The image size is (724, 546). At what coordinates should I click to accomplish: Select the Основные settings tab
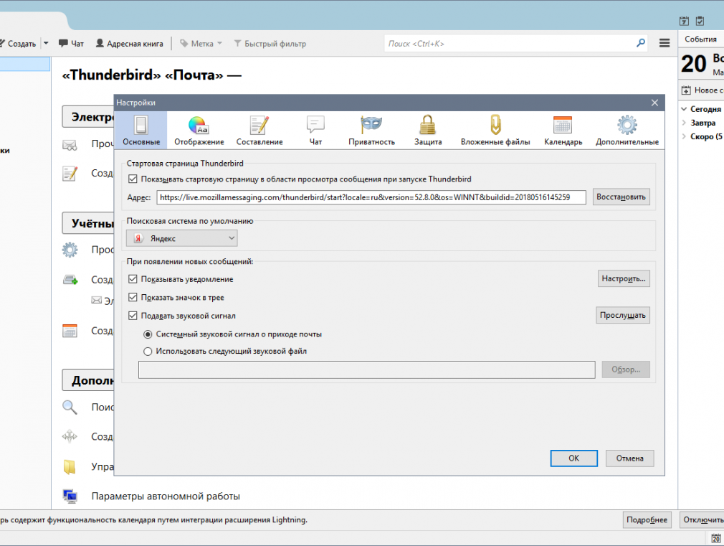pos(141,131)
